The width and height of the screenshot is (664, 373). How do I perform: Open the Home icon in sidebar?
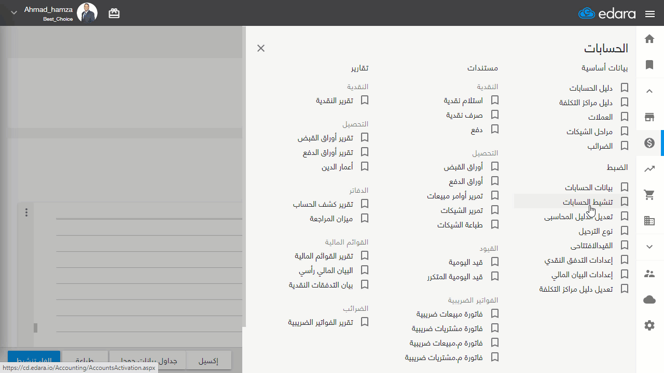(649, 39)
